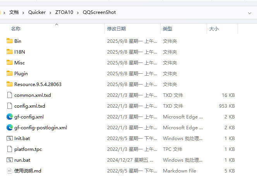Screen dimensions: 257x181
Task: Click the batch file icon for run.bat
Action: pos(10,160)
